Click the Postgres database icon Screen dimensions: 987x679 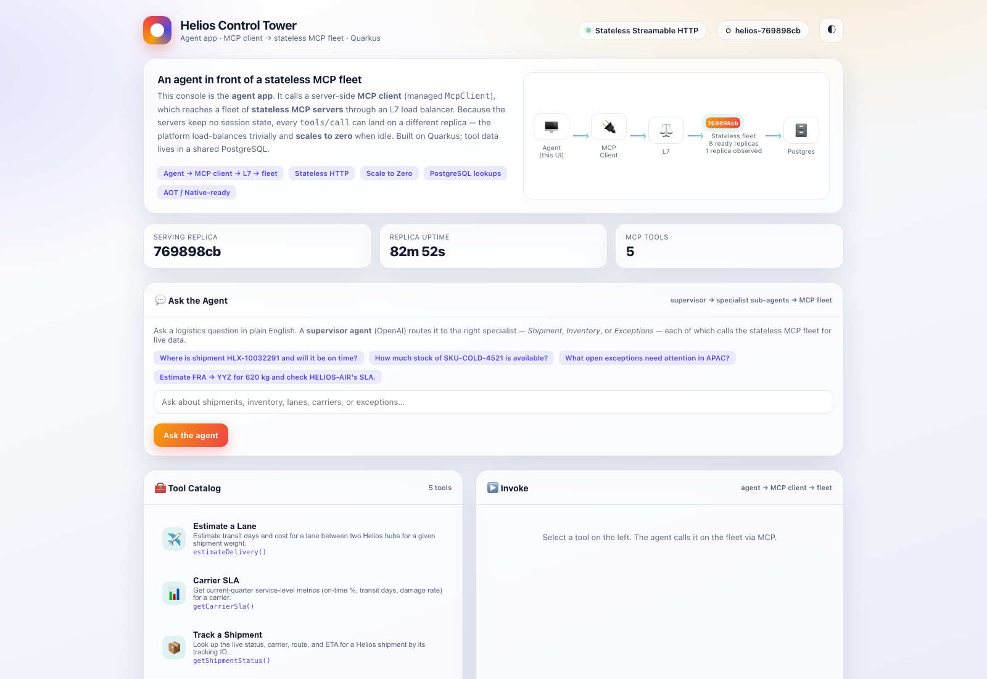point(801,130)
